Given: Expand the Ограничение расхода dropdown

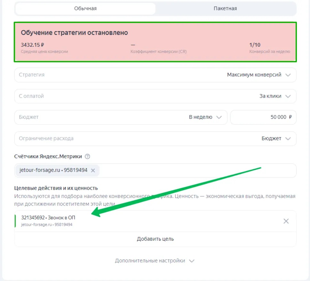Looking at the screenshot, I should click(x=155, y=139).
